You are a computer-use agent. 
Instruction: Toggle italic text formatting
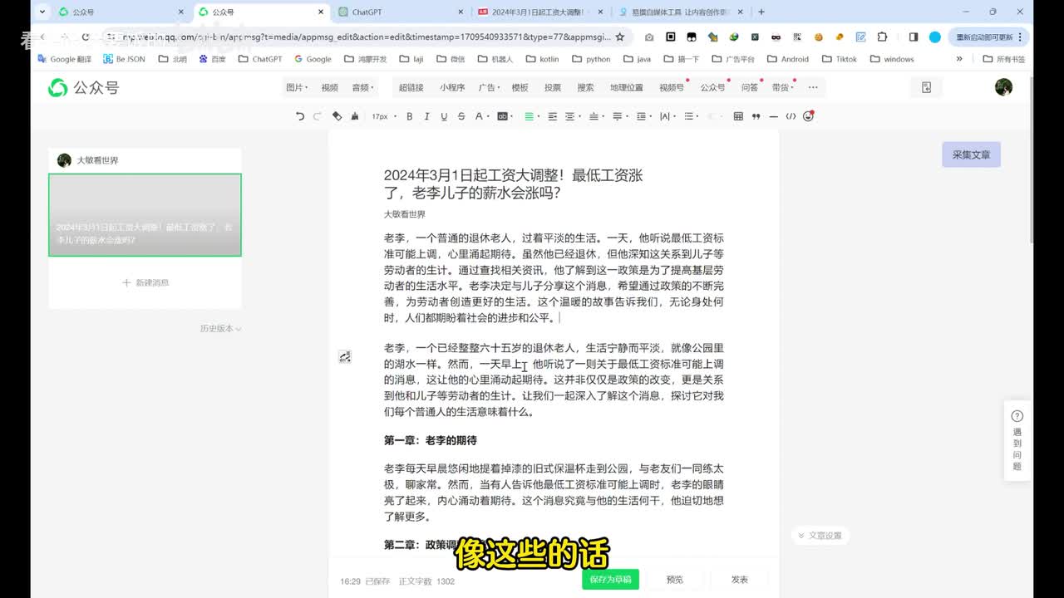tap(426, 116)
